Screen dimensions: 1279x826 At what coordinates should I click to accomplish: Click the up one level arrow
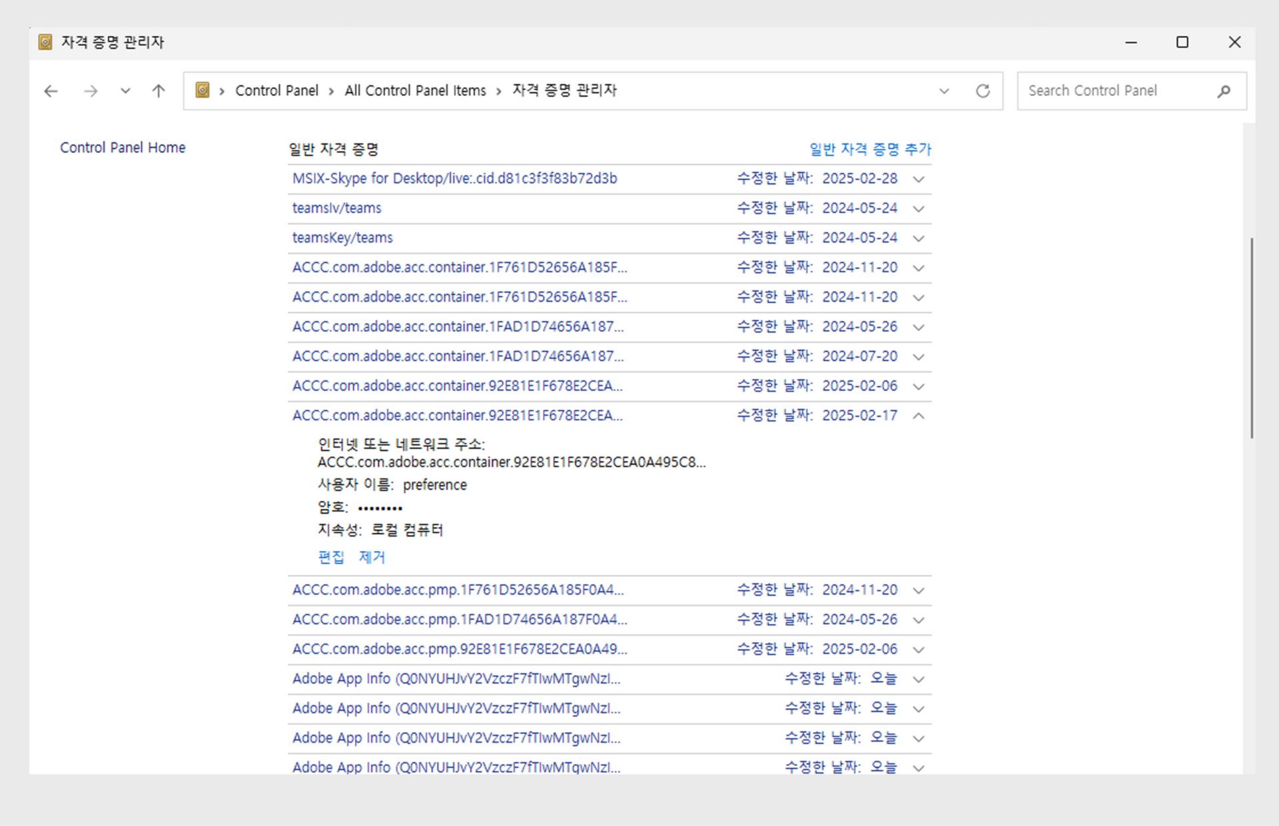point(158,91)
